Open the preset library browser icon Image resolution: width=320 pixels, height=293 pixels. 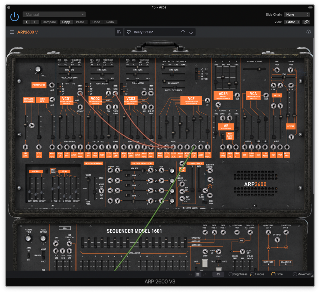tap(119, 32)
